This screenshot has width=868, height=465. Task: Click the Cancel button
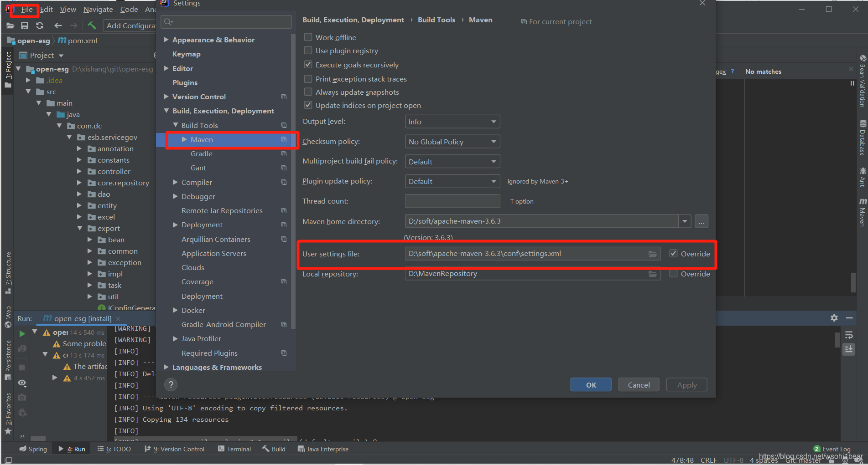click(639, 385)
